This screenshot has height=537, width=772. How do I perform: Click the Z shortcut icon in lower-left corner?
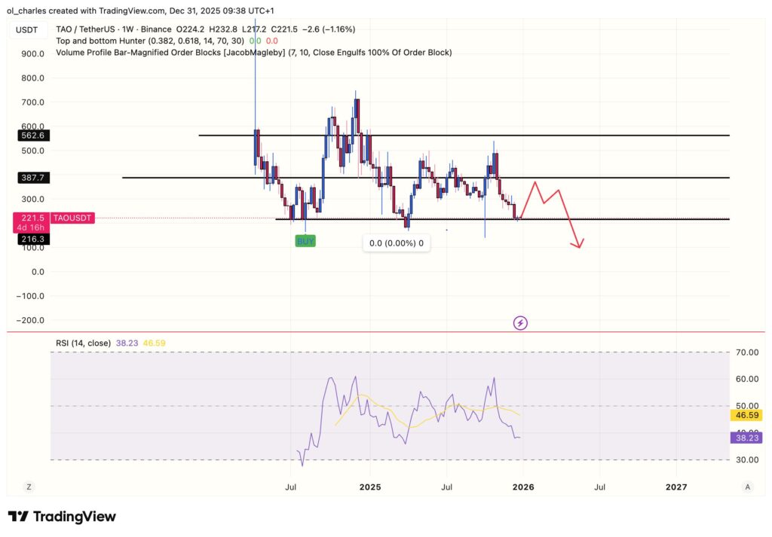28,487
